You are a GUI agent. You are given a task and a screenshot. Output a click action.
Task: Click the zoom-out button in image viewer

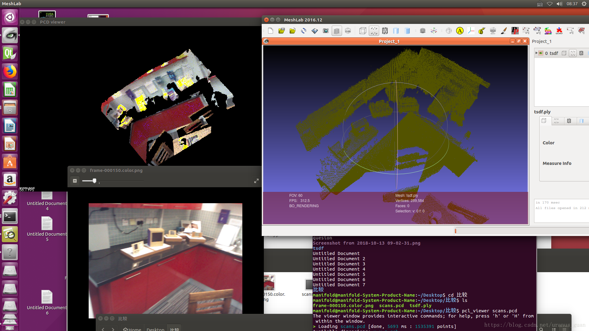coord(75,181)
